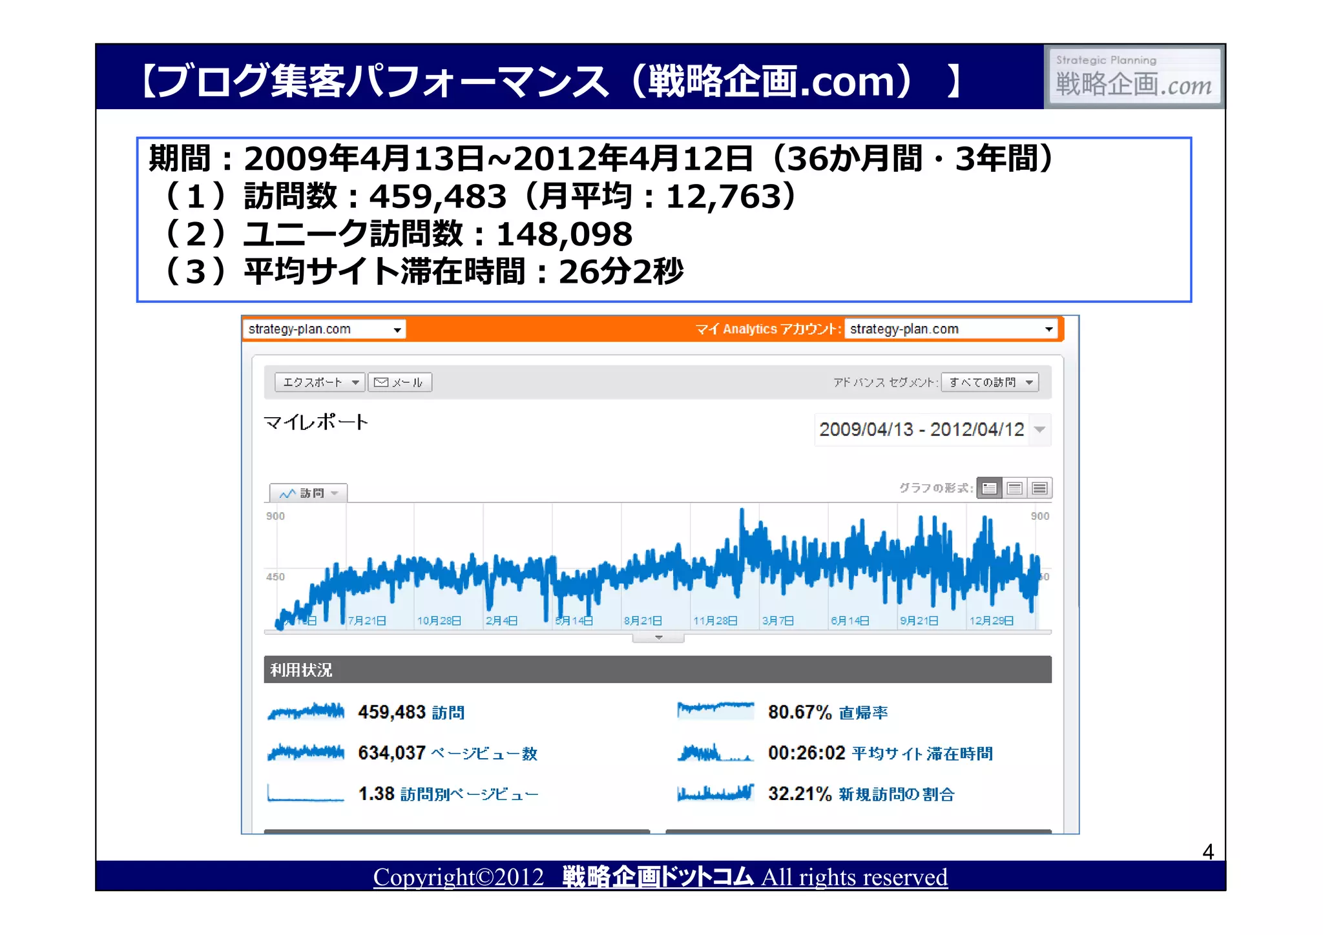Click the 32.21% 新規訪問の割合 link
Image resolution: width=1323 pixels, height=935 pixels.
click(861, 794)
